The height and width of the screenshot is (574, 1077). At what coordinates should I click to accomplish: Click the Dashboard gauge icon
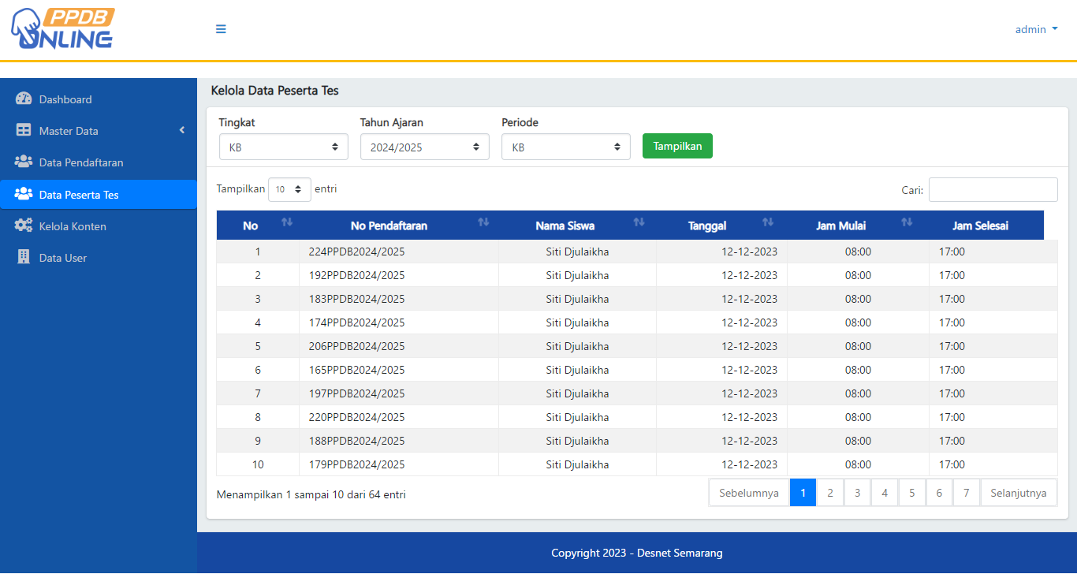(24, 99)
